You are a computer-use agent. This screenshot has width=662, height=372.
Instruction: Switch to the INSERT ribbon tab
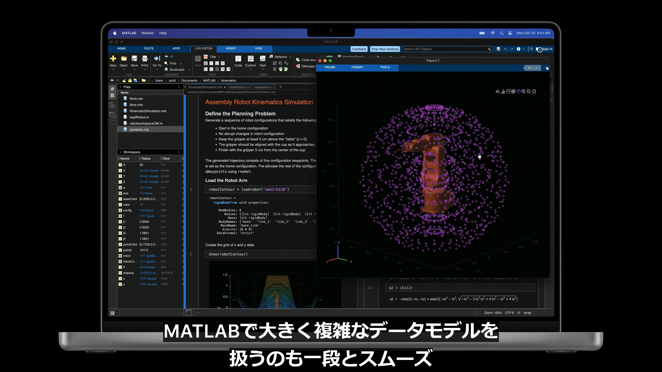click(x=231, y=49)
